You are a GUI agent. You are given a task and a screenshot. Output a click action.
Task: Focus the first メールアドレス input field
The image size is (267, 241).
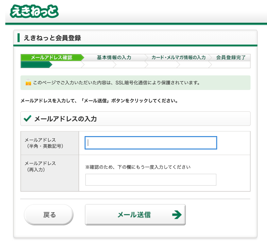[151, 143]
